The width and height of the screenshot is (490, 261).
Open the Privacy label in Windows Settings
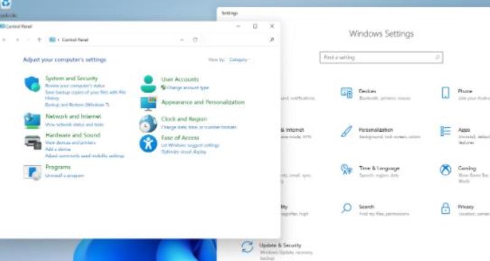(466, 206)
